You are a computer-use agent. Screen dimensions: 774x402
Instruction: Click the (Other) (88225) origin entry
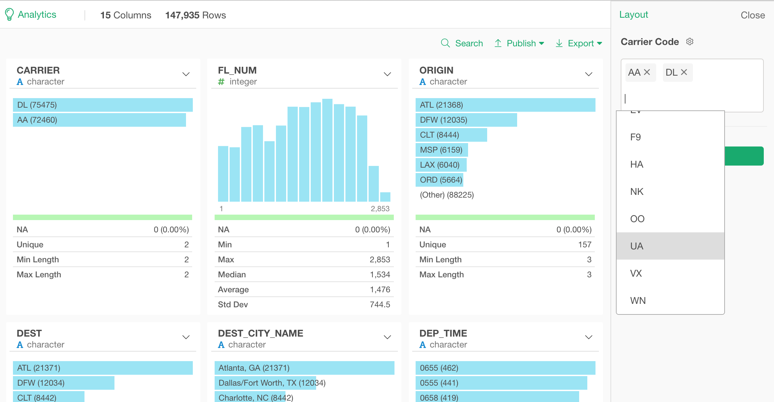point(447,195)
